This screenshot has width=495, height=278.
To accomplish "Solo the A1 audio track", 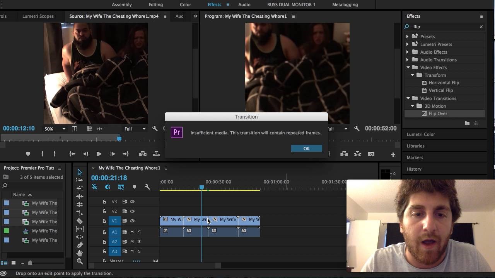I will tap(140, 232).
